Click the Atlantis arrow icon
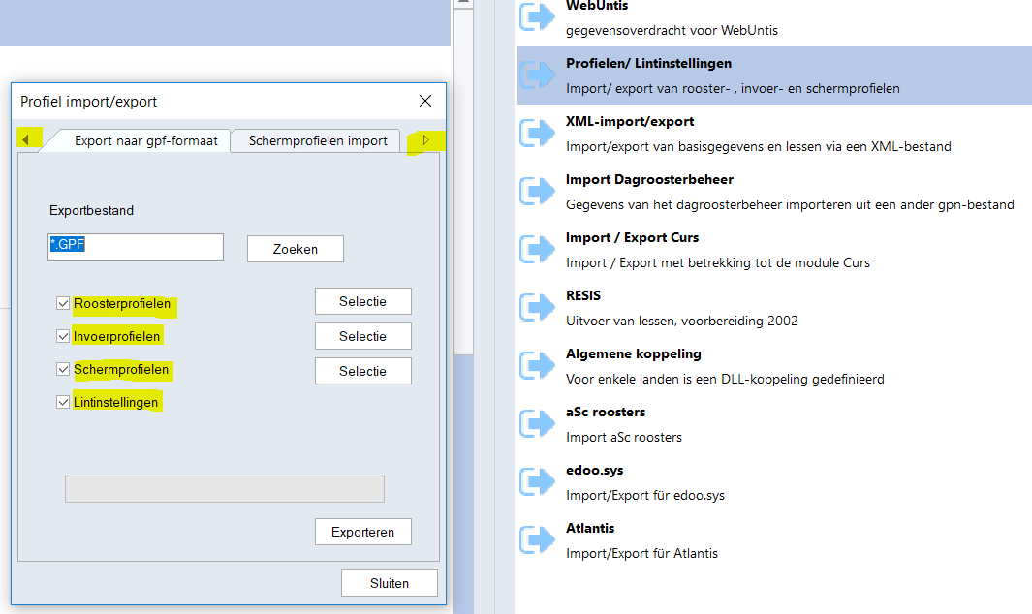The height and width of the screenshot is (614, 1032). (537, 540)
